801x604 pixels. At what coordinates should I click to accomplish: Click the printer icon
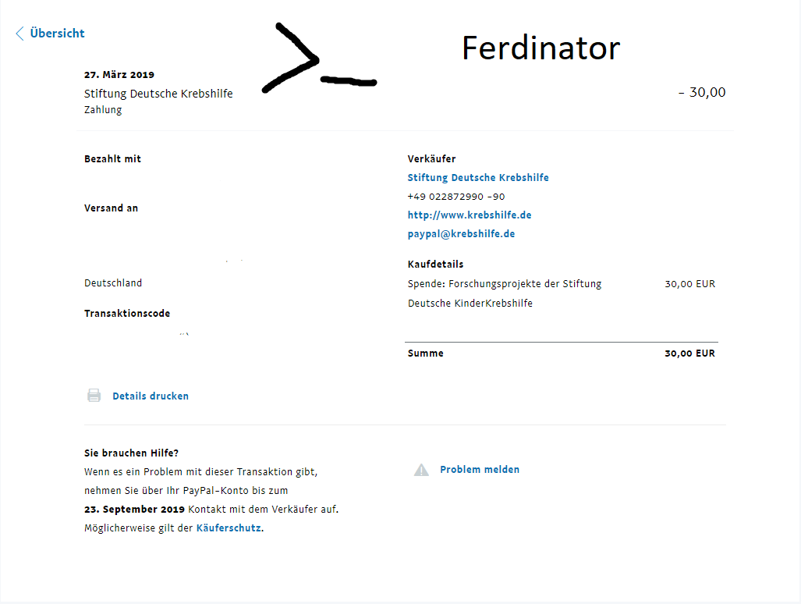[94, 396]
